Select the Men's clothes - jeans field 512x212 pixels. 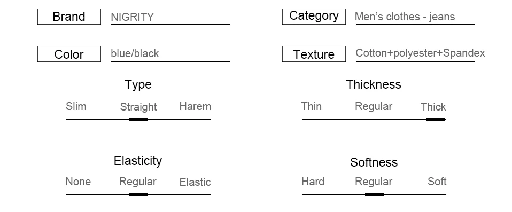point(415,17)
